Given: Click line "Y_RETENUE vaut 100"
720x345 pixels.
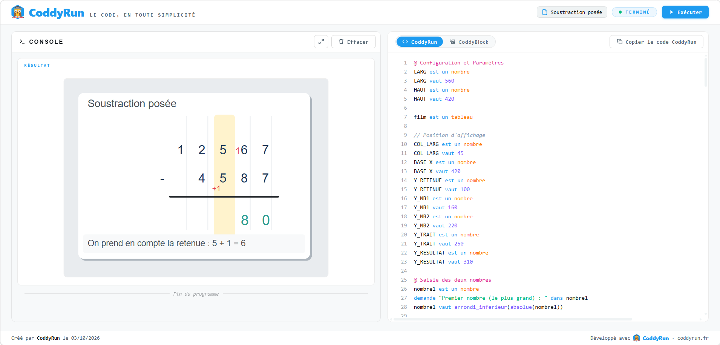Looking at the screenshot, I should (442, 189).
